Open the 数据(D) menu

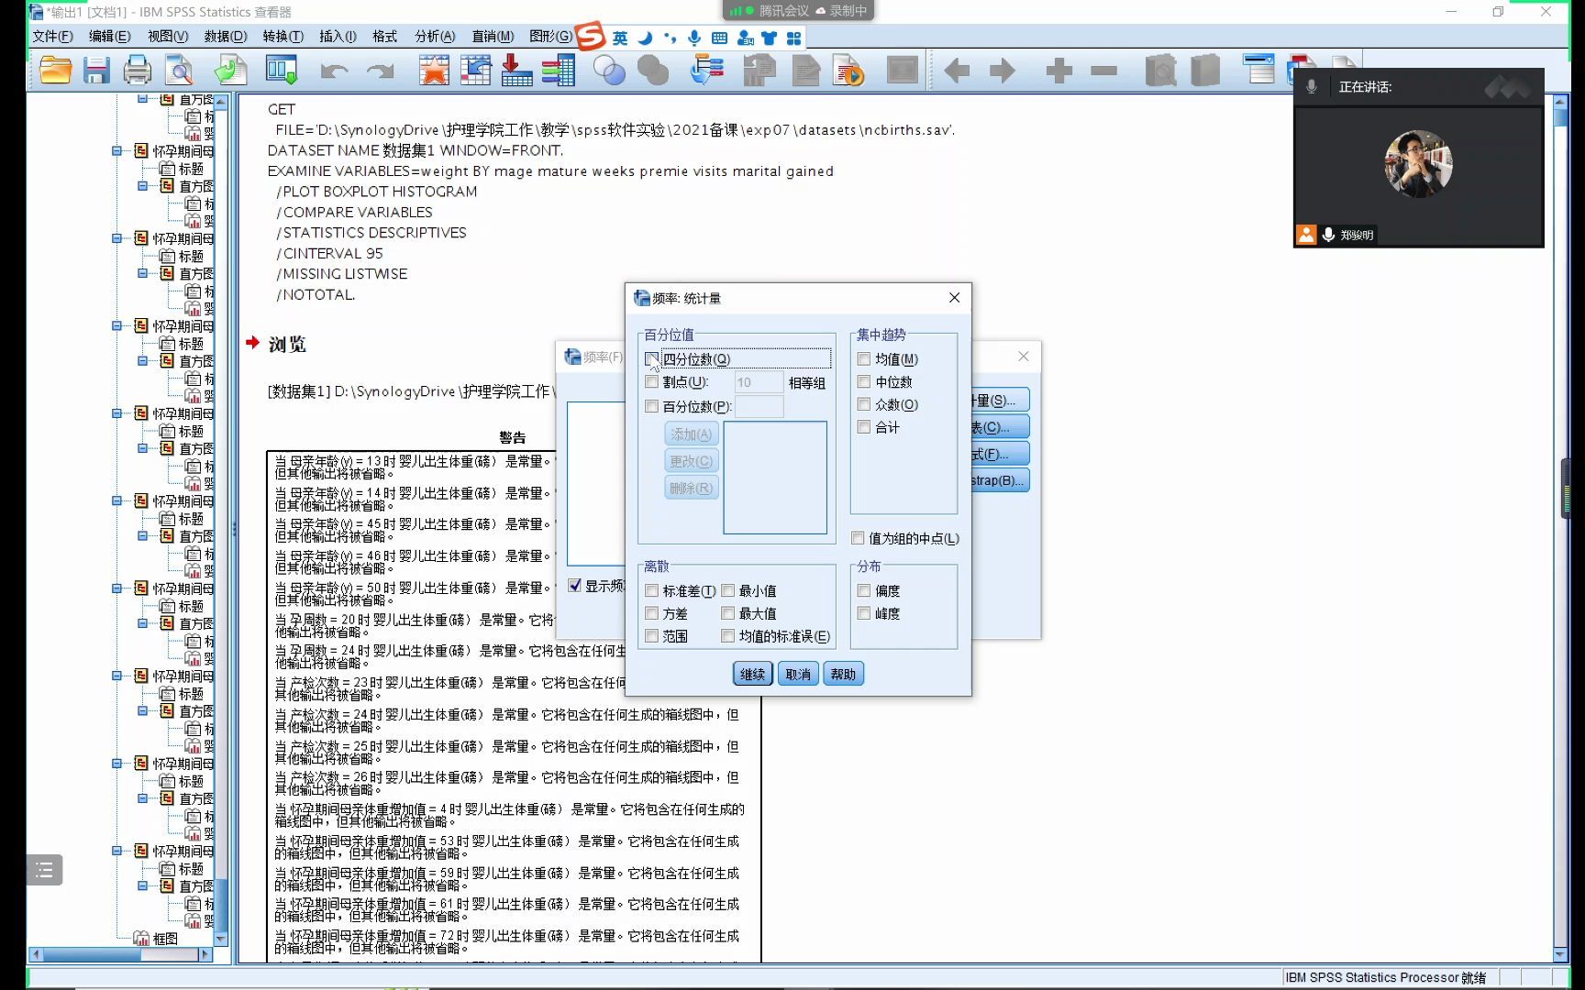pos(225,36)
